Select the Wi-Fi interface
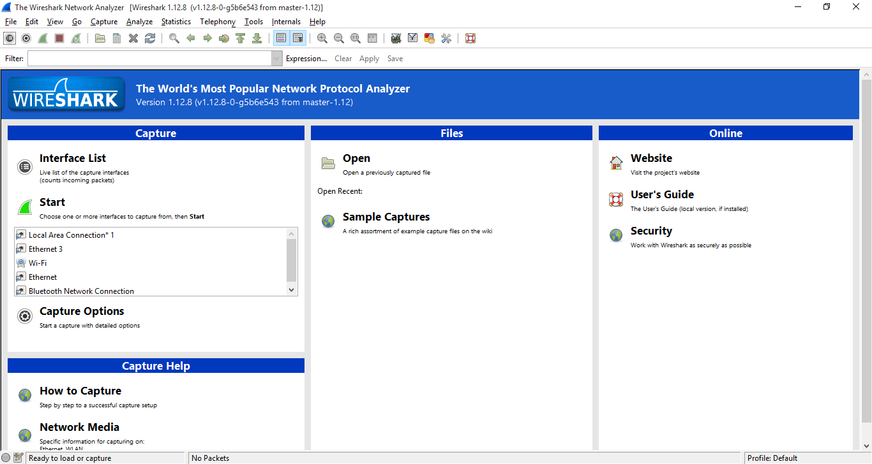The height and width of the screenshot is (464, 872). tap(38, 263)
